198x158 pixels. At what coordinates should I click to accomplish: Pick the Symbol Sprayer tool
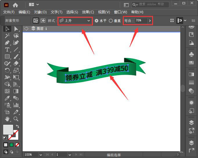7,105
